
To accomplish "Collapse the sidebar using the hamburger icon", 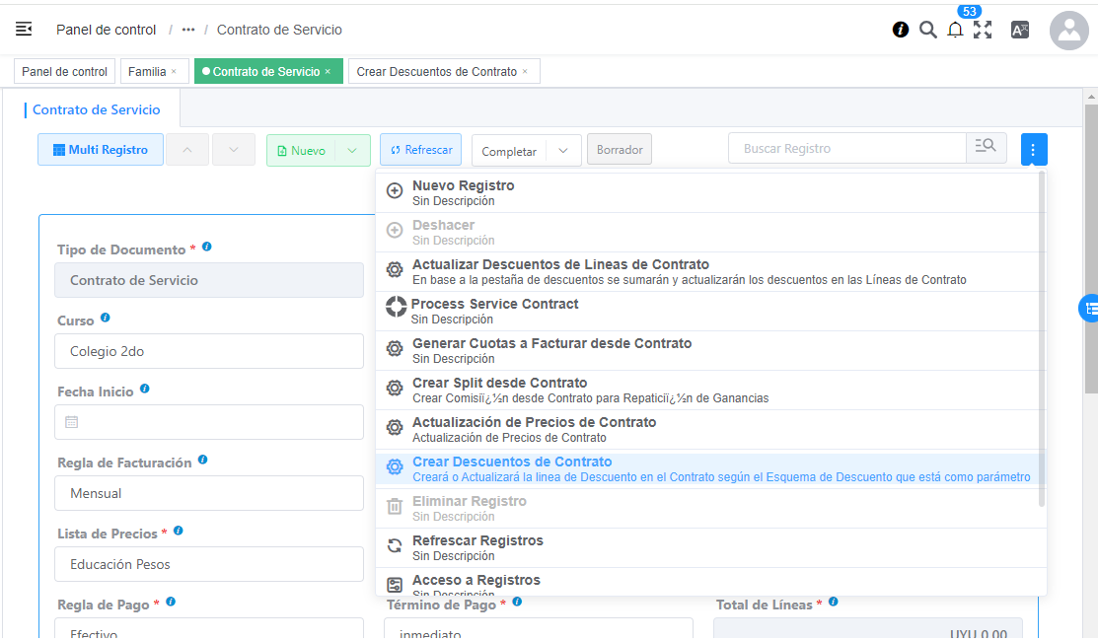I will pos(23,30).
